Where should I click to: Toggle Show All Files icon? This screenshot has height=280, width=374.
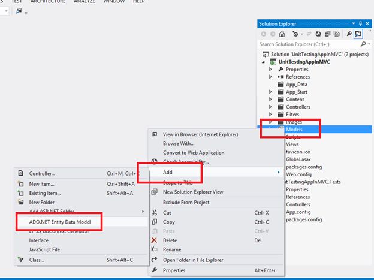(x=337, y=34)
